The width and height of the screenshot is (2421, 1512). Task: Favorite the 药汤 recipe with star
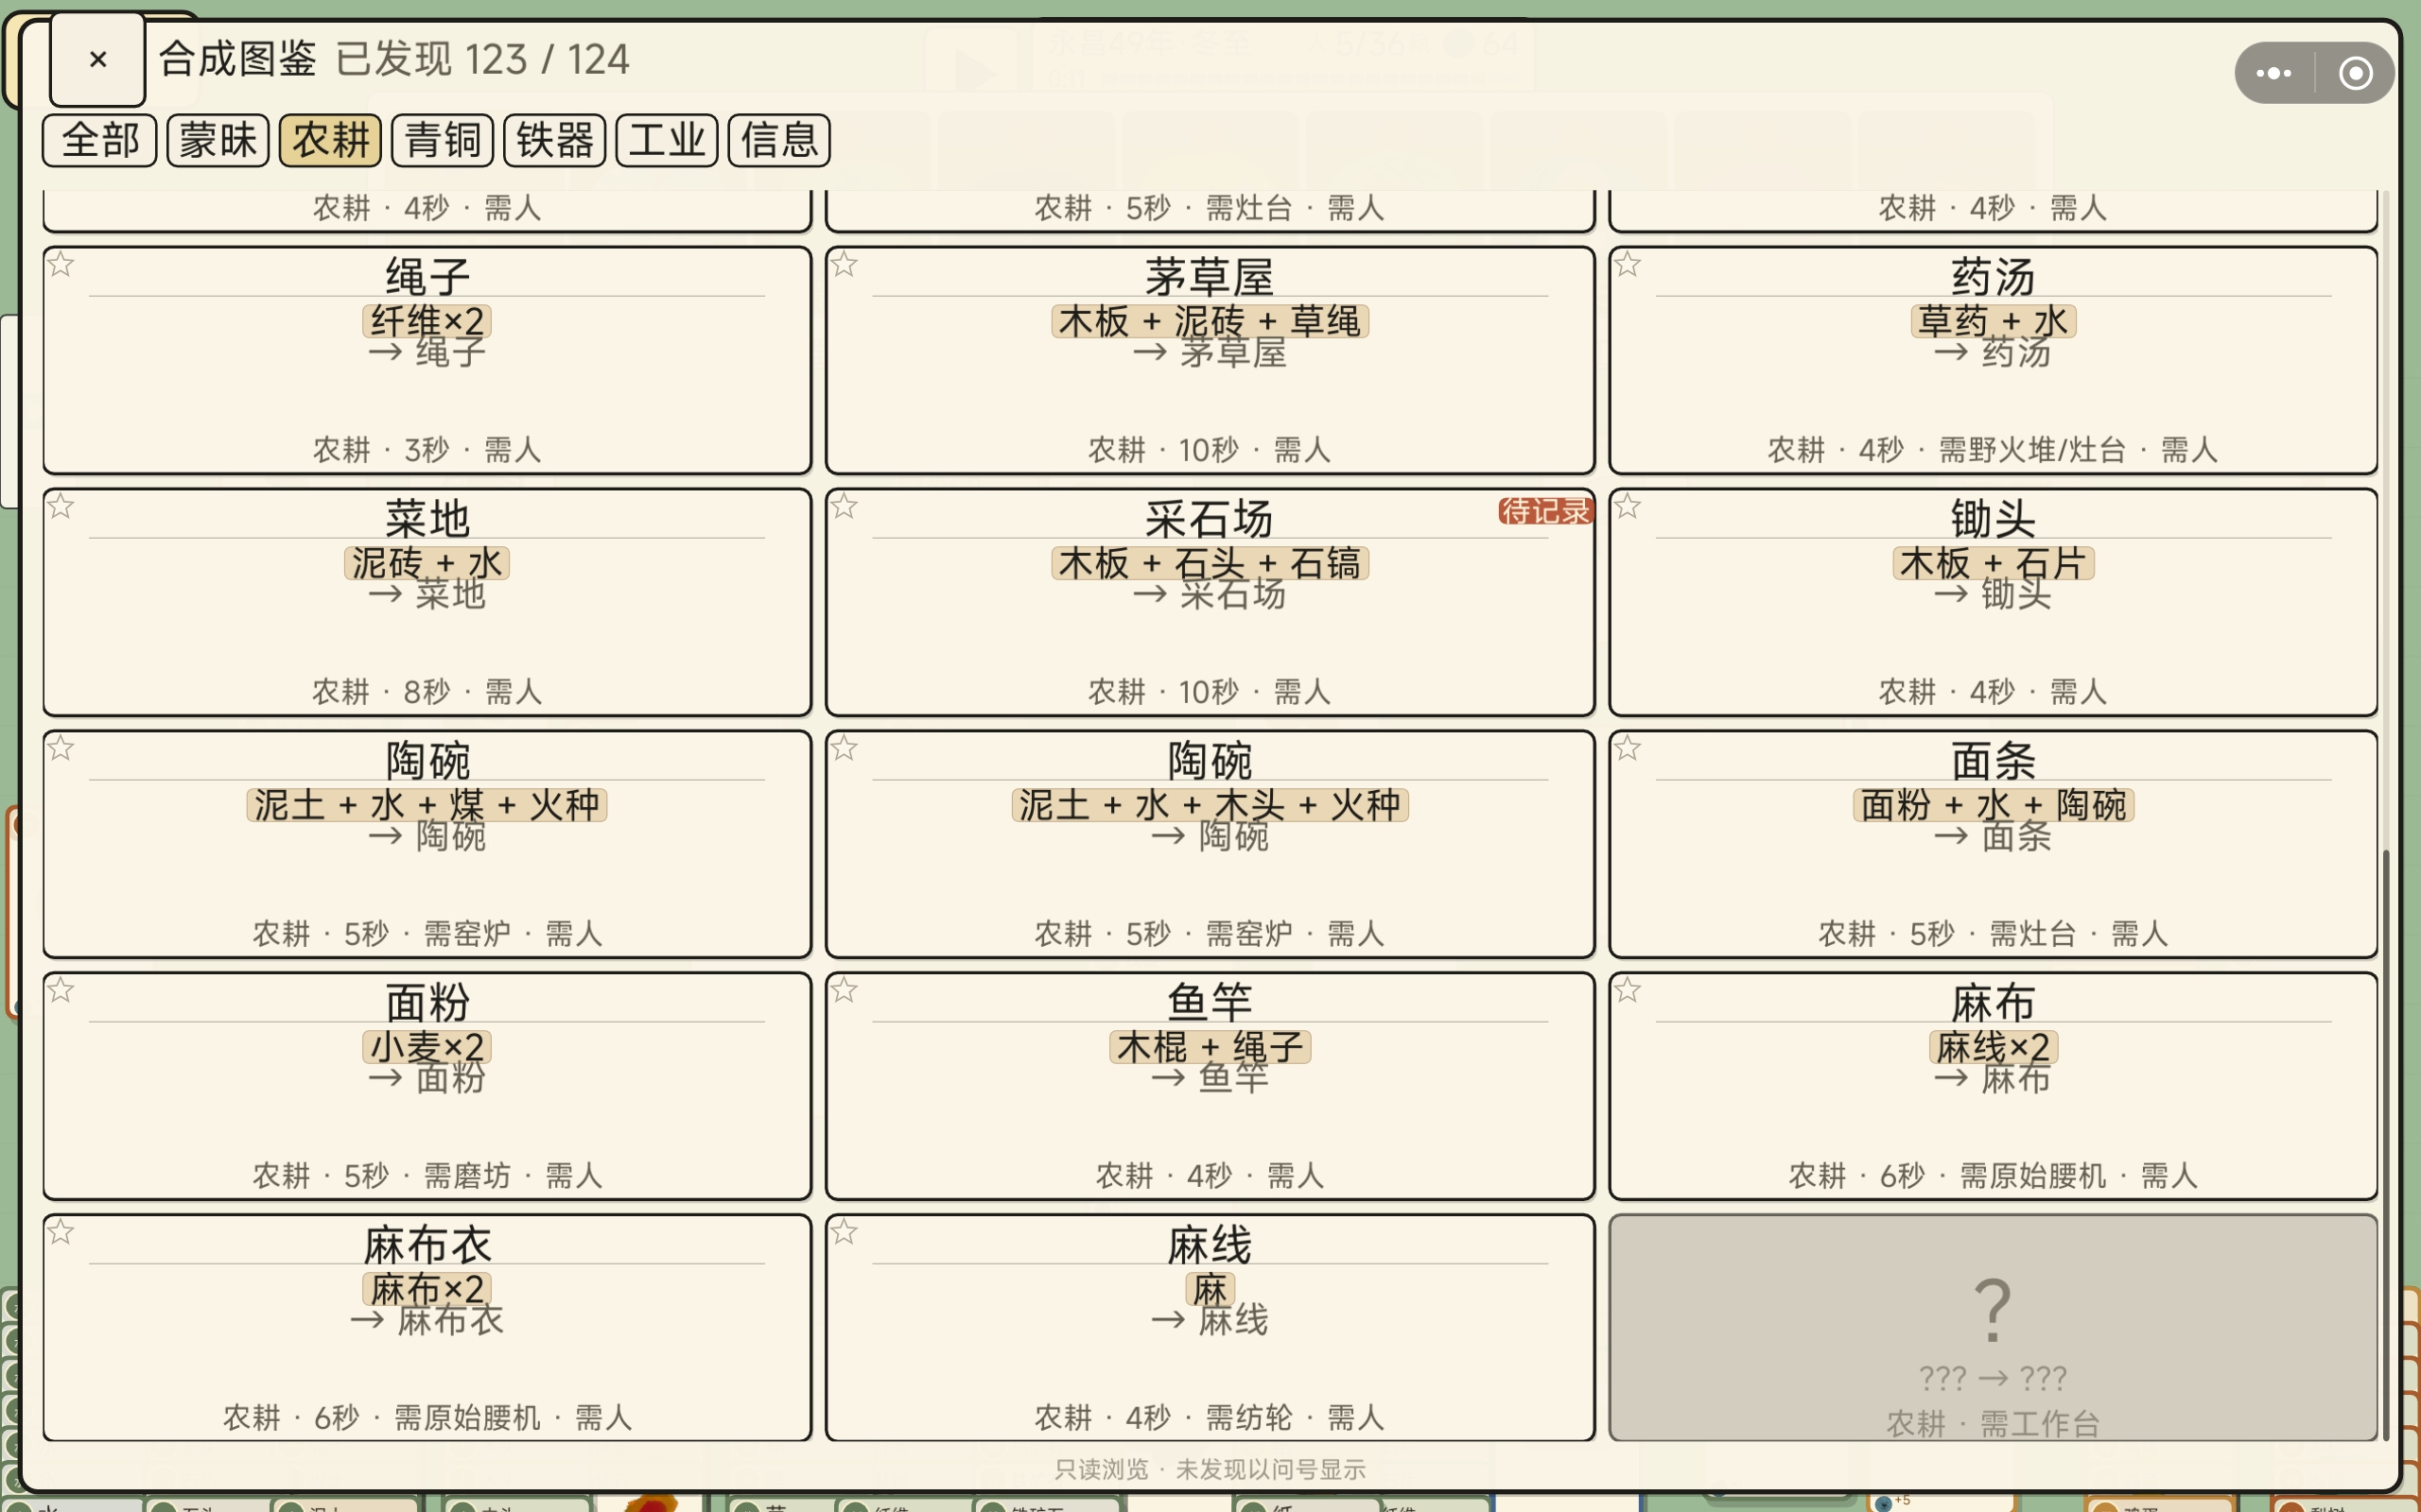pos(1628,264)
